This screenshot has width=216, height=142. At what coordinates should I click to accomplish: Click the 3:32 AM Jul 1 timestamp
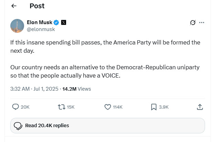35,89
